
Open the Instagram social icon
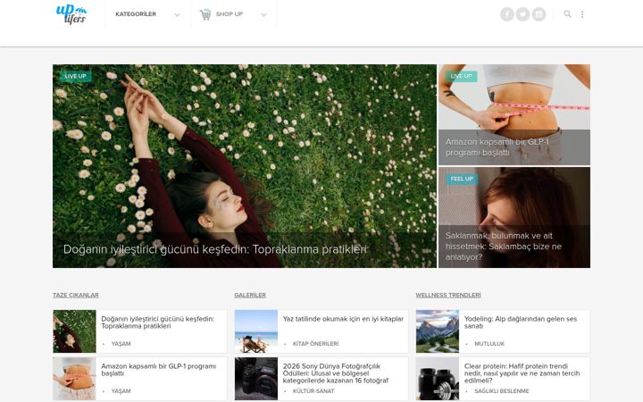click(539, 14)
